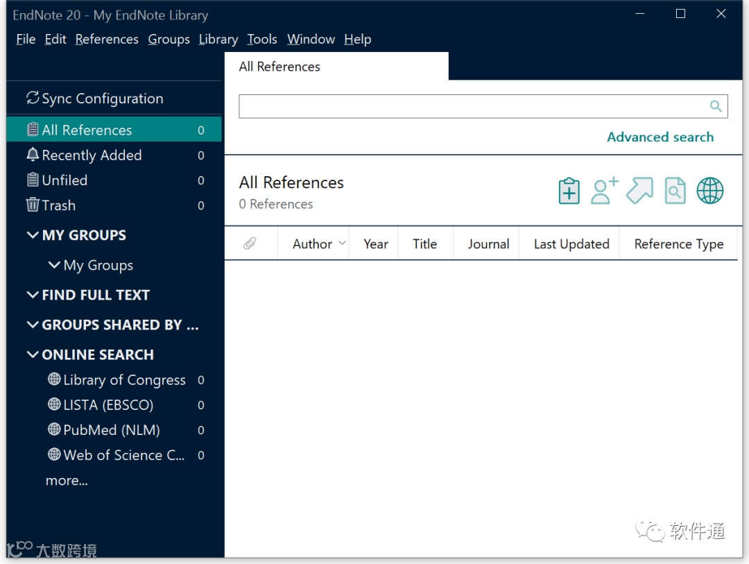Open the Groups menu

point(169,39)
